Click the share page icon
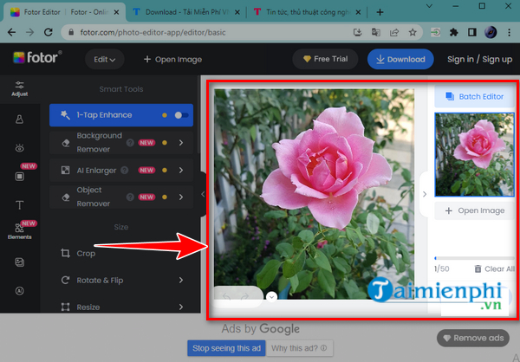 pyautogui.click(x=394, y=32)
